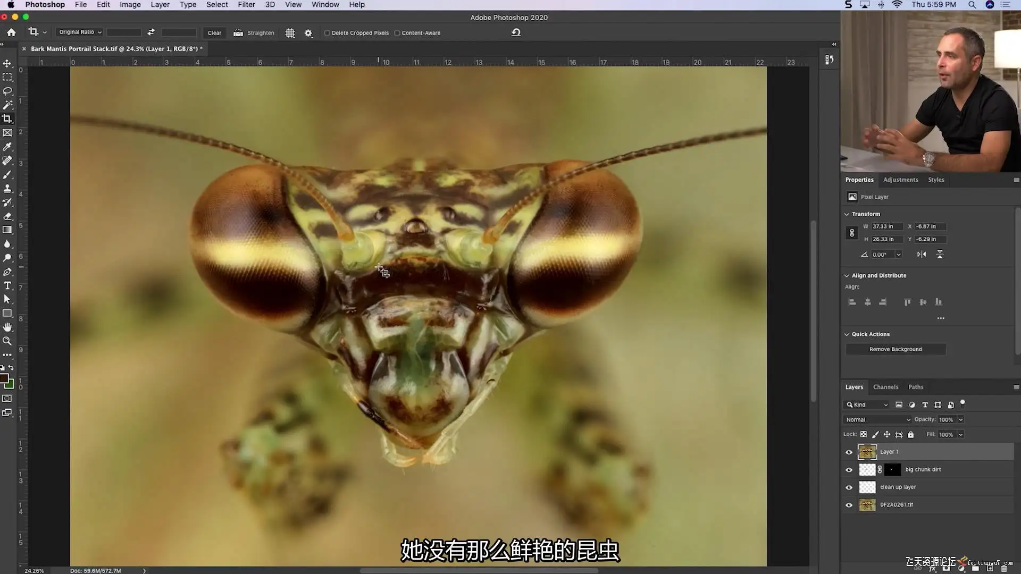Enable Delete Cropped Pixels checkbox
This screenshot has width=1021, height=574.
click(x=327, y=33)
